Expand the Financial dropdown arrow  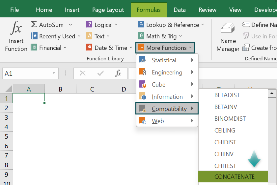[65, 48]
